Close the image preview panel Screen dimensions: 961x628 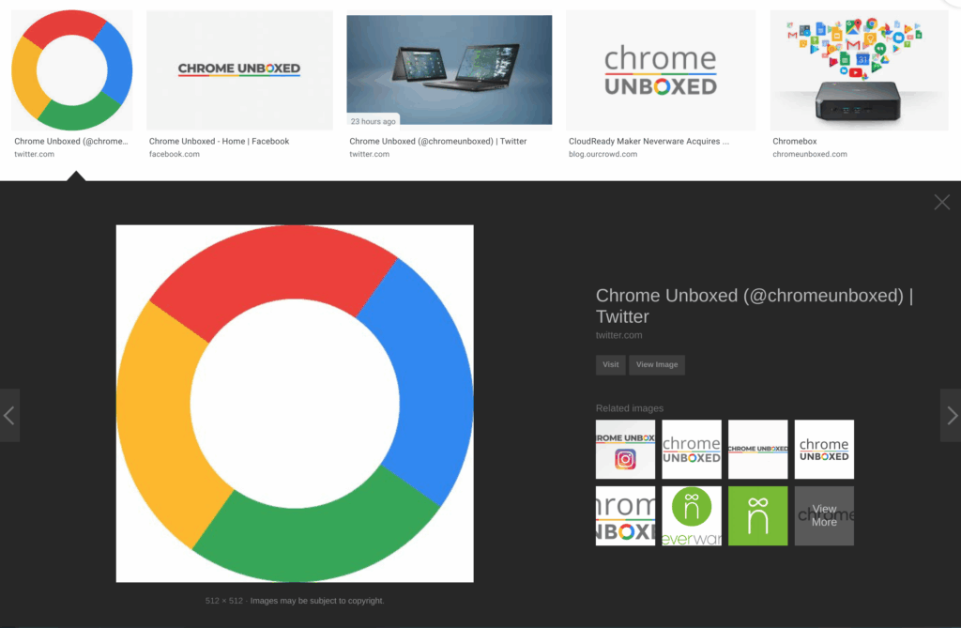pyautogui.click(x=942, y=203)
